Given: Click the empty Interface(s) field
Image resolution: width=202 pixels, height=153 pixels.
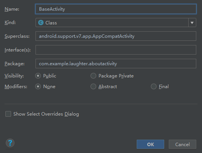Looking at the screenshot, I should tap(116, 50).
